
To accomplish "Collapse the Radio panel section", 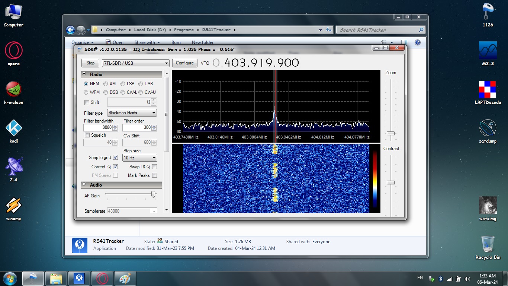I will (84, 74).
